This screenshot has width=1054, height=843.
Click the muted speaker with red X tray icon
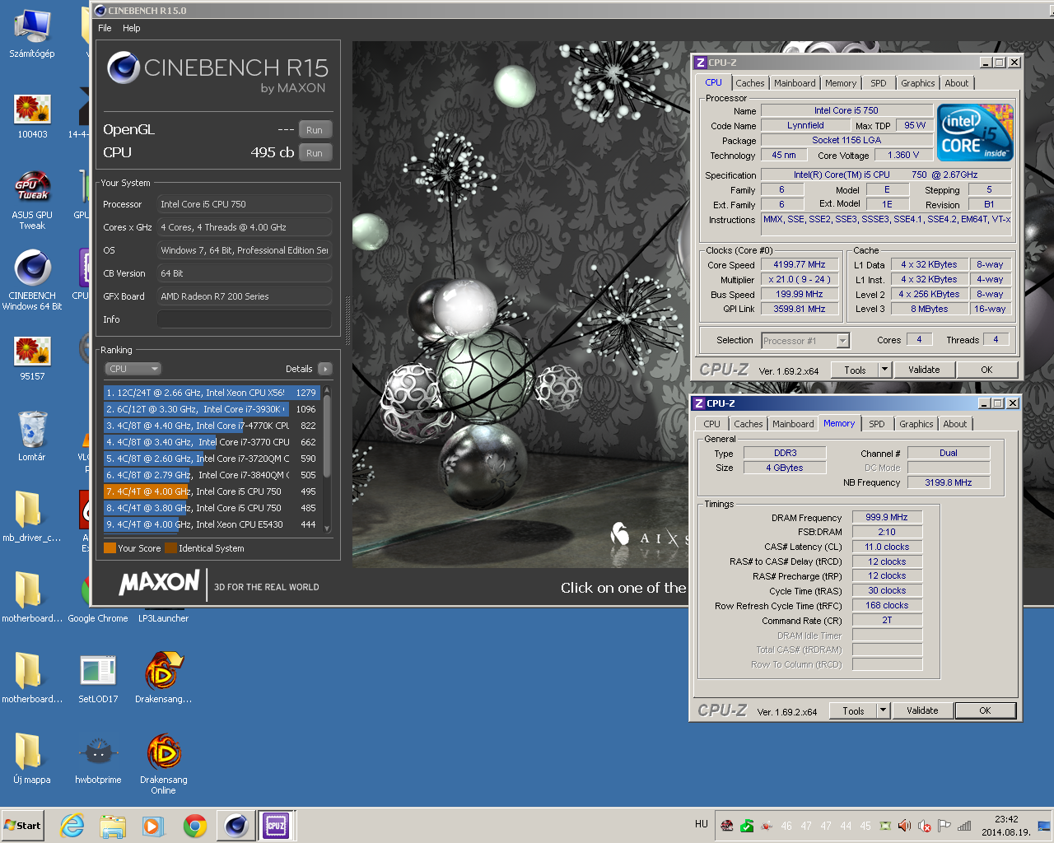(924, 826)
